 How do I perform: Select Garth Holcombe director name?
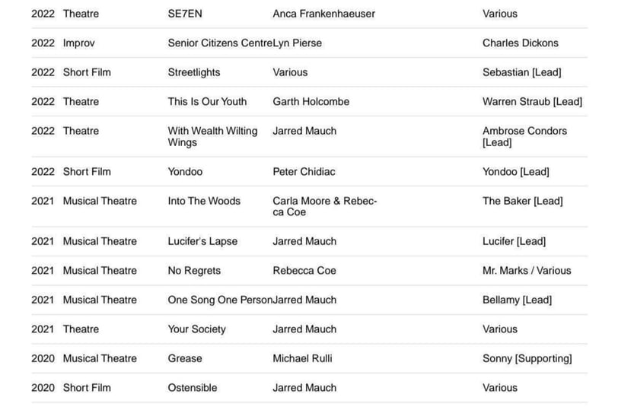point(311,102)
